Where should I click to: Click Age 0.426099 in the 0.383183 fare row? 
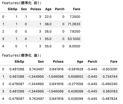point(76,91)
